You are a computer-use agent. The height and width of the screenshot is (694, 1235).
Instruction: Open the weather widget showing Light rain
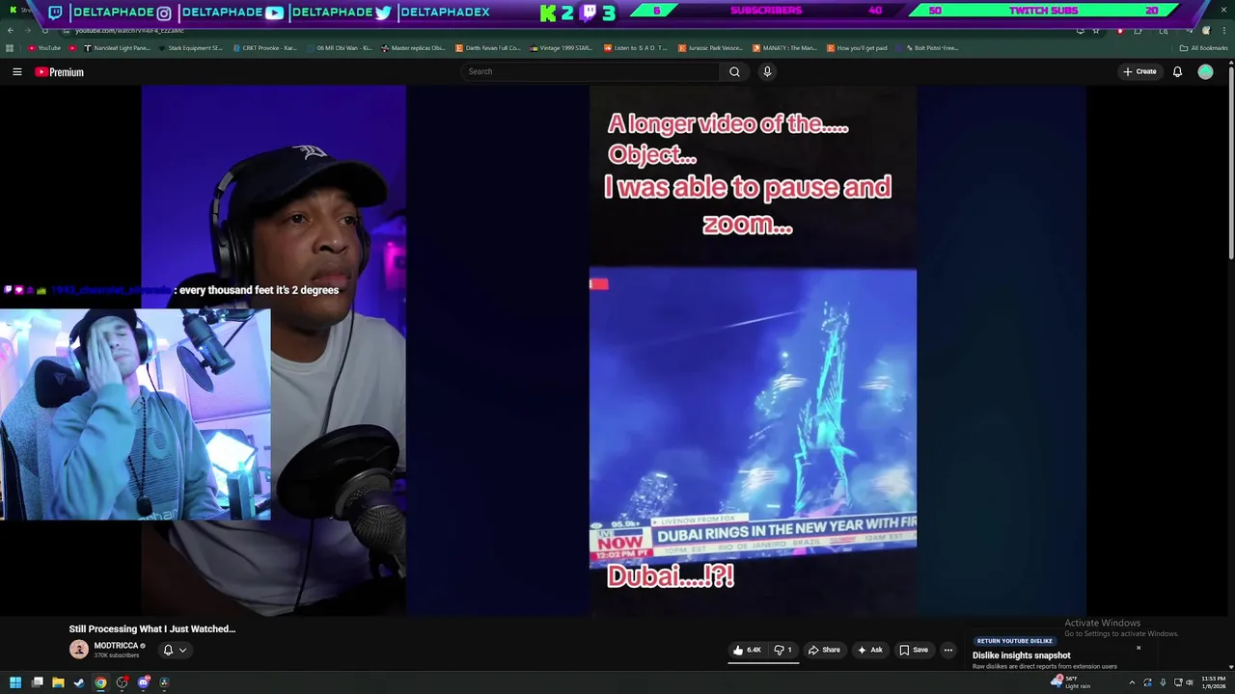click(x=1071, y=682)
